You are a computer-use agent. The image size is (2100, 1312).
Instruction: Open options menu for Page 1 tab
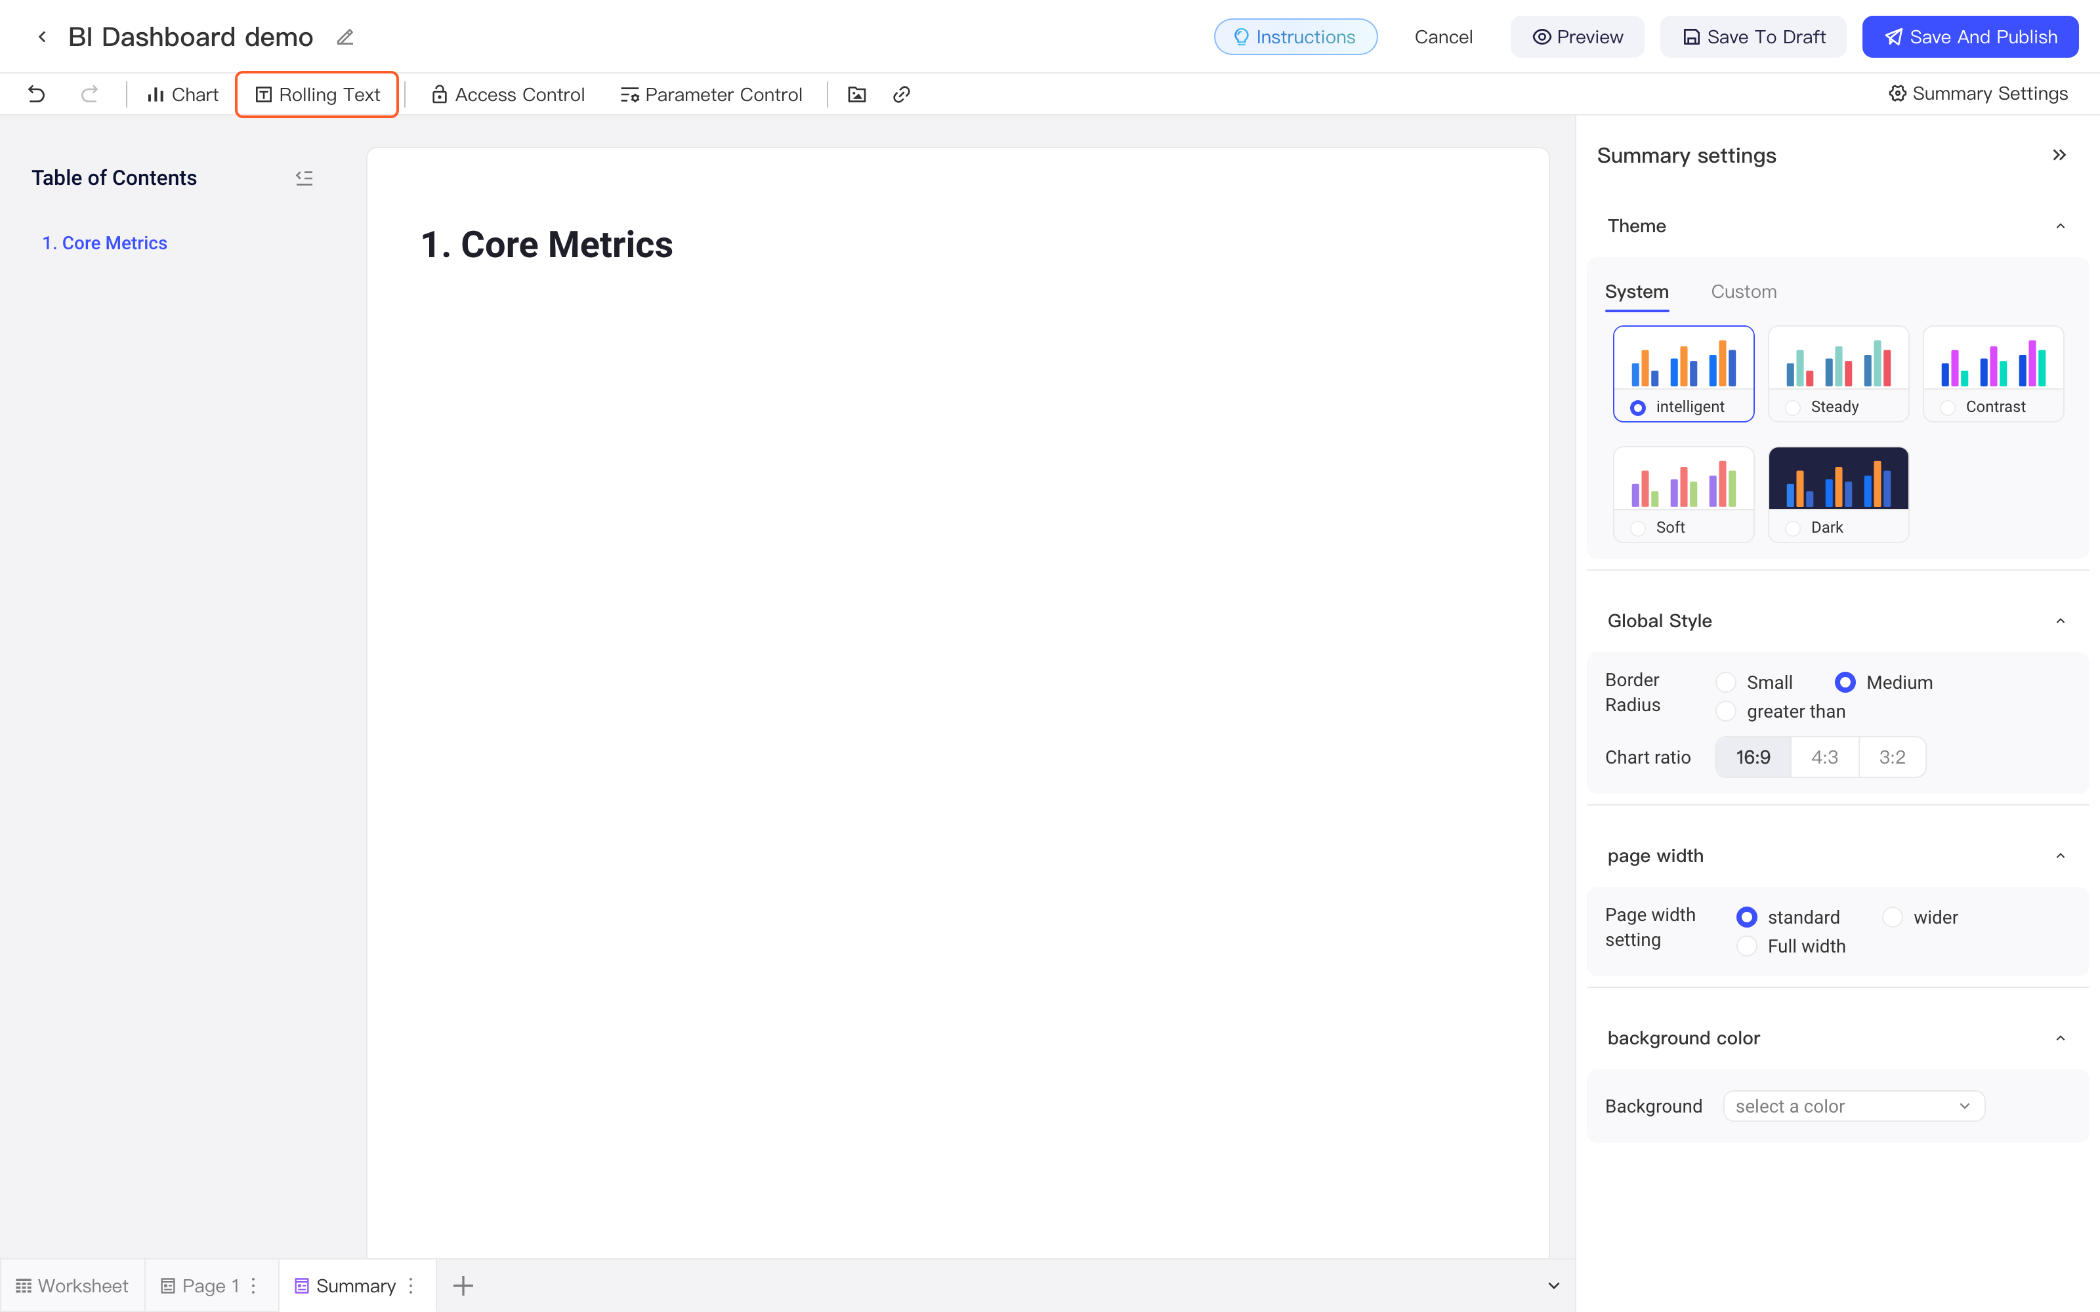253,1285
